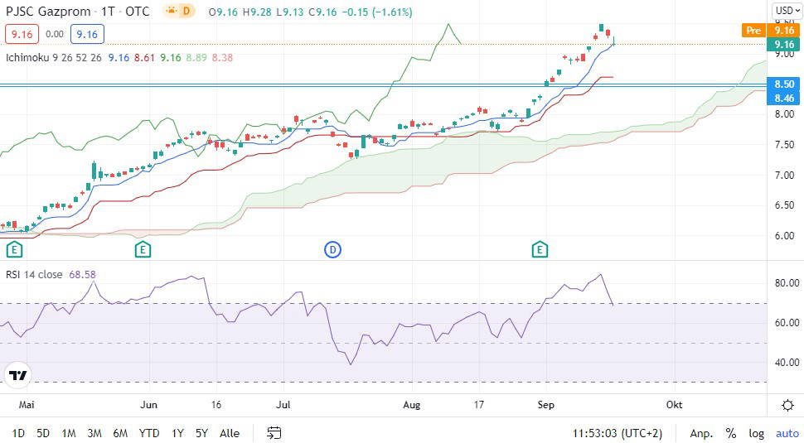
Task: Select the 1D time range
Action: click(x=18, y=433)
